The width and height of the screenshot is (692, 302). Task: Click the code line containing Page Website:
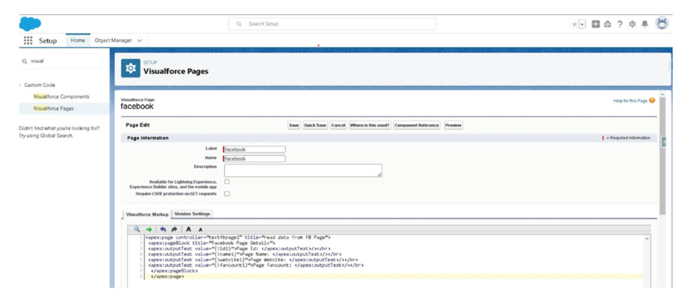(x=253, y=260)
